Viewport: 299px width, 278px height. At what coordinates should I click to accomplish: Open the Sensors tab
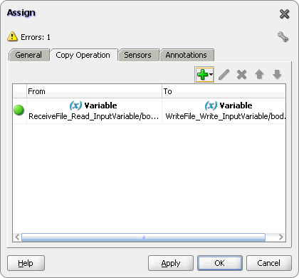(138, 55)
